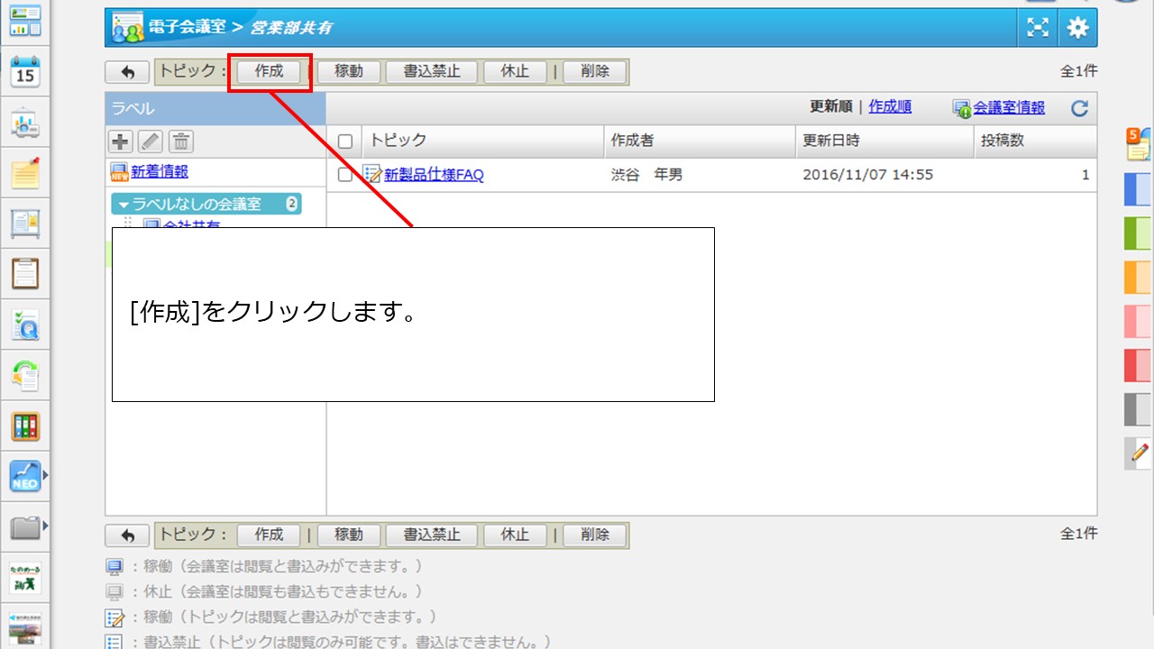Tick the checkbox for 新製品仕様FAQ
The width and height of the screenshot is (1154, 649).
tap(345, 175)
